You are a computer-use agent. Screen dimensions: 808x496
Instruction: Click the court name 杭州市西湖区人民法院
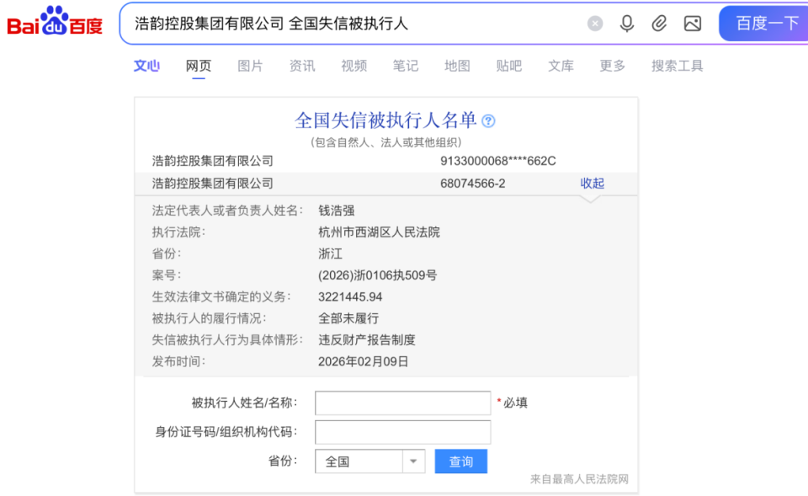point(379,232)
